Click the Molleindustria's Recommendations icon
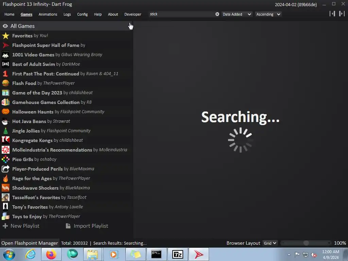The height and width of the screenshot is (261, 348). (5, 150)
